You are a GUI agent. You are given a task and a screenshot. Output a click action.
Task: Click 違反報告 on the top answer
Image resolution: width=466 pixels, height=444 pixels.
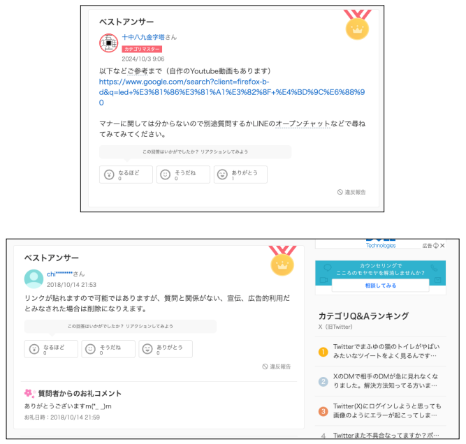[351, 192]
